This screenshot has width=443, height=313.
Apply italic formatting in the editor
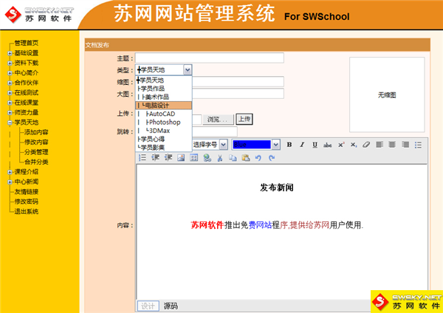(x=302, y=145)
